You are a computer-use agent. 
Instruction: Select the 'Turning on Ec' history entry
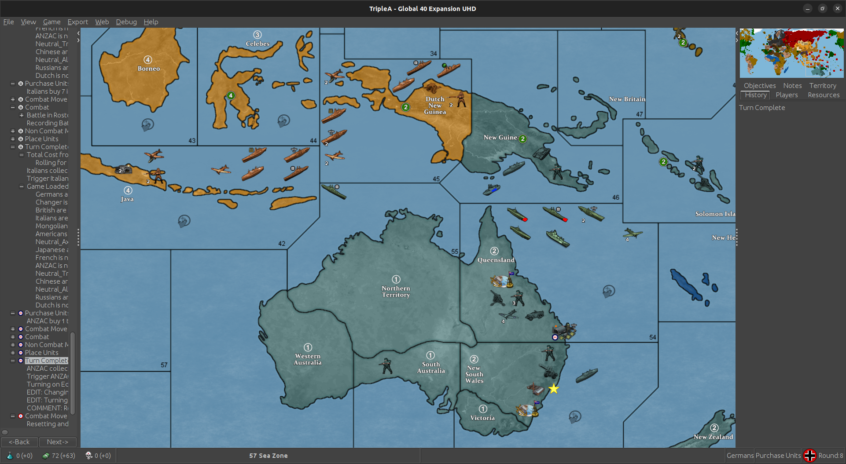pos(47,384)
